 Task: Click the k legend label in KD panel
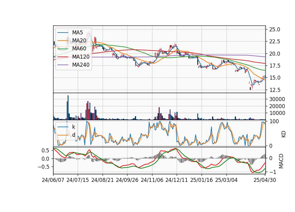pyautogui.click(x=73, y=127)
